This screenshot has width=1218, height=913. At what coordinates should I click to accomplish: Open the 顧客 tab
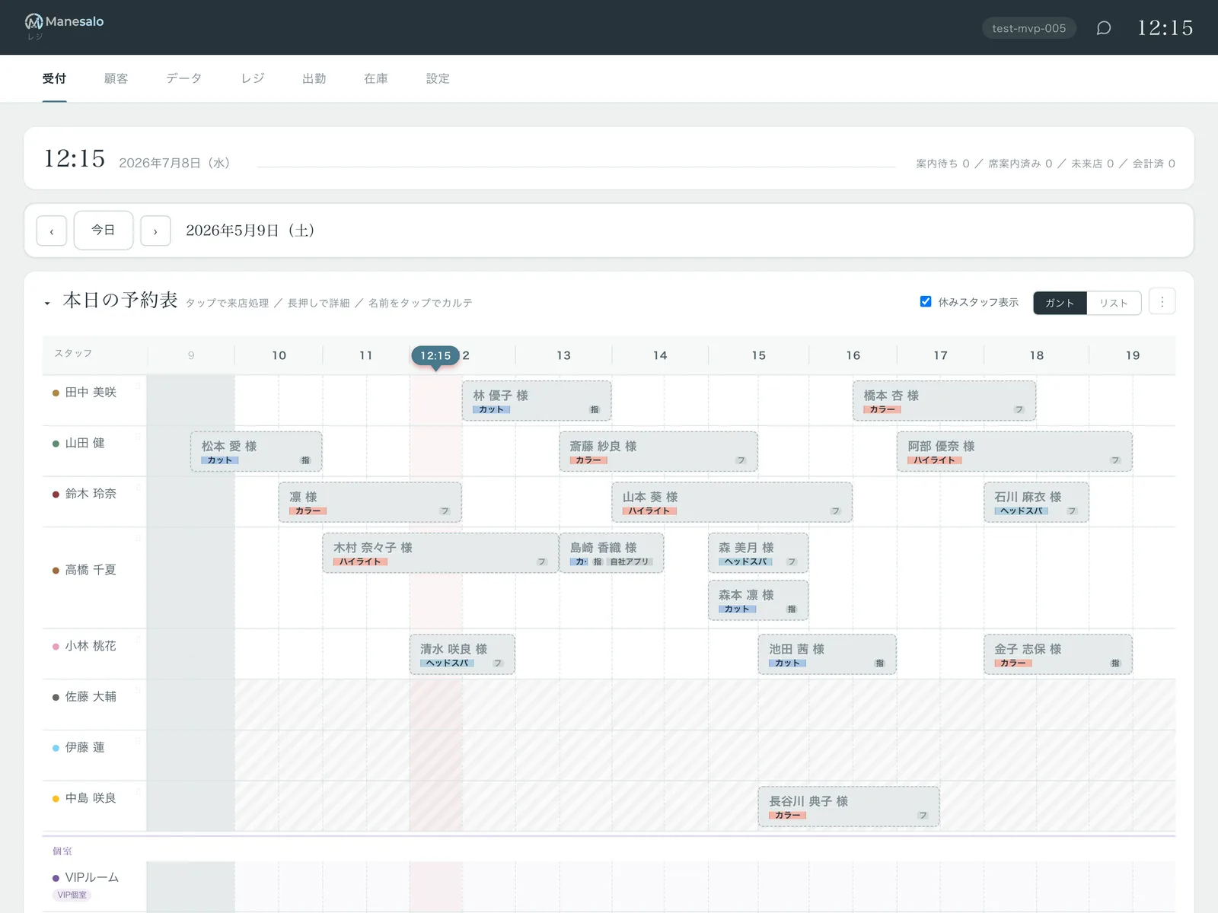point(116,78)
